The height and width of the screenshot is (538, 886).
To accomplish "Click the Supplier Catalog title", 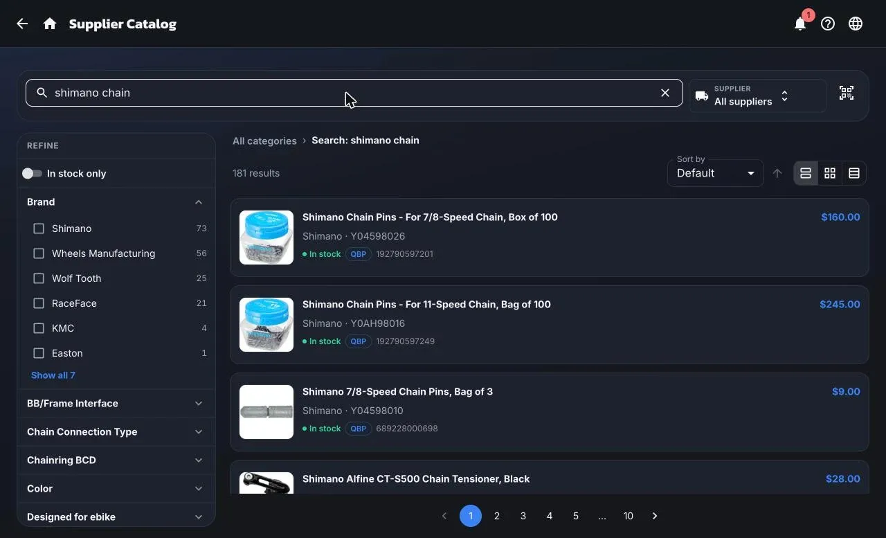I will [x=123, y=24].
